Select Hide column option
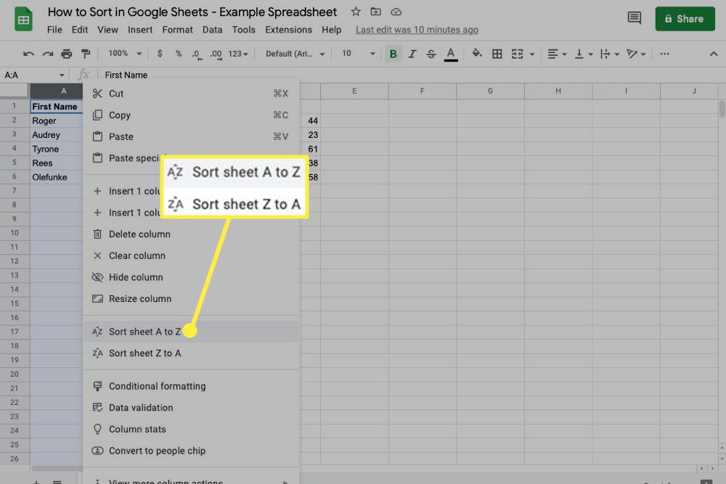Image resolution: width=726 pixels, height=484 pixels. tap(191, 277)
